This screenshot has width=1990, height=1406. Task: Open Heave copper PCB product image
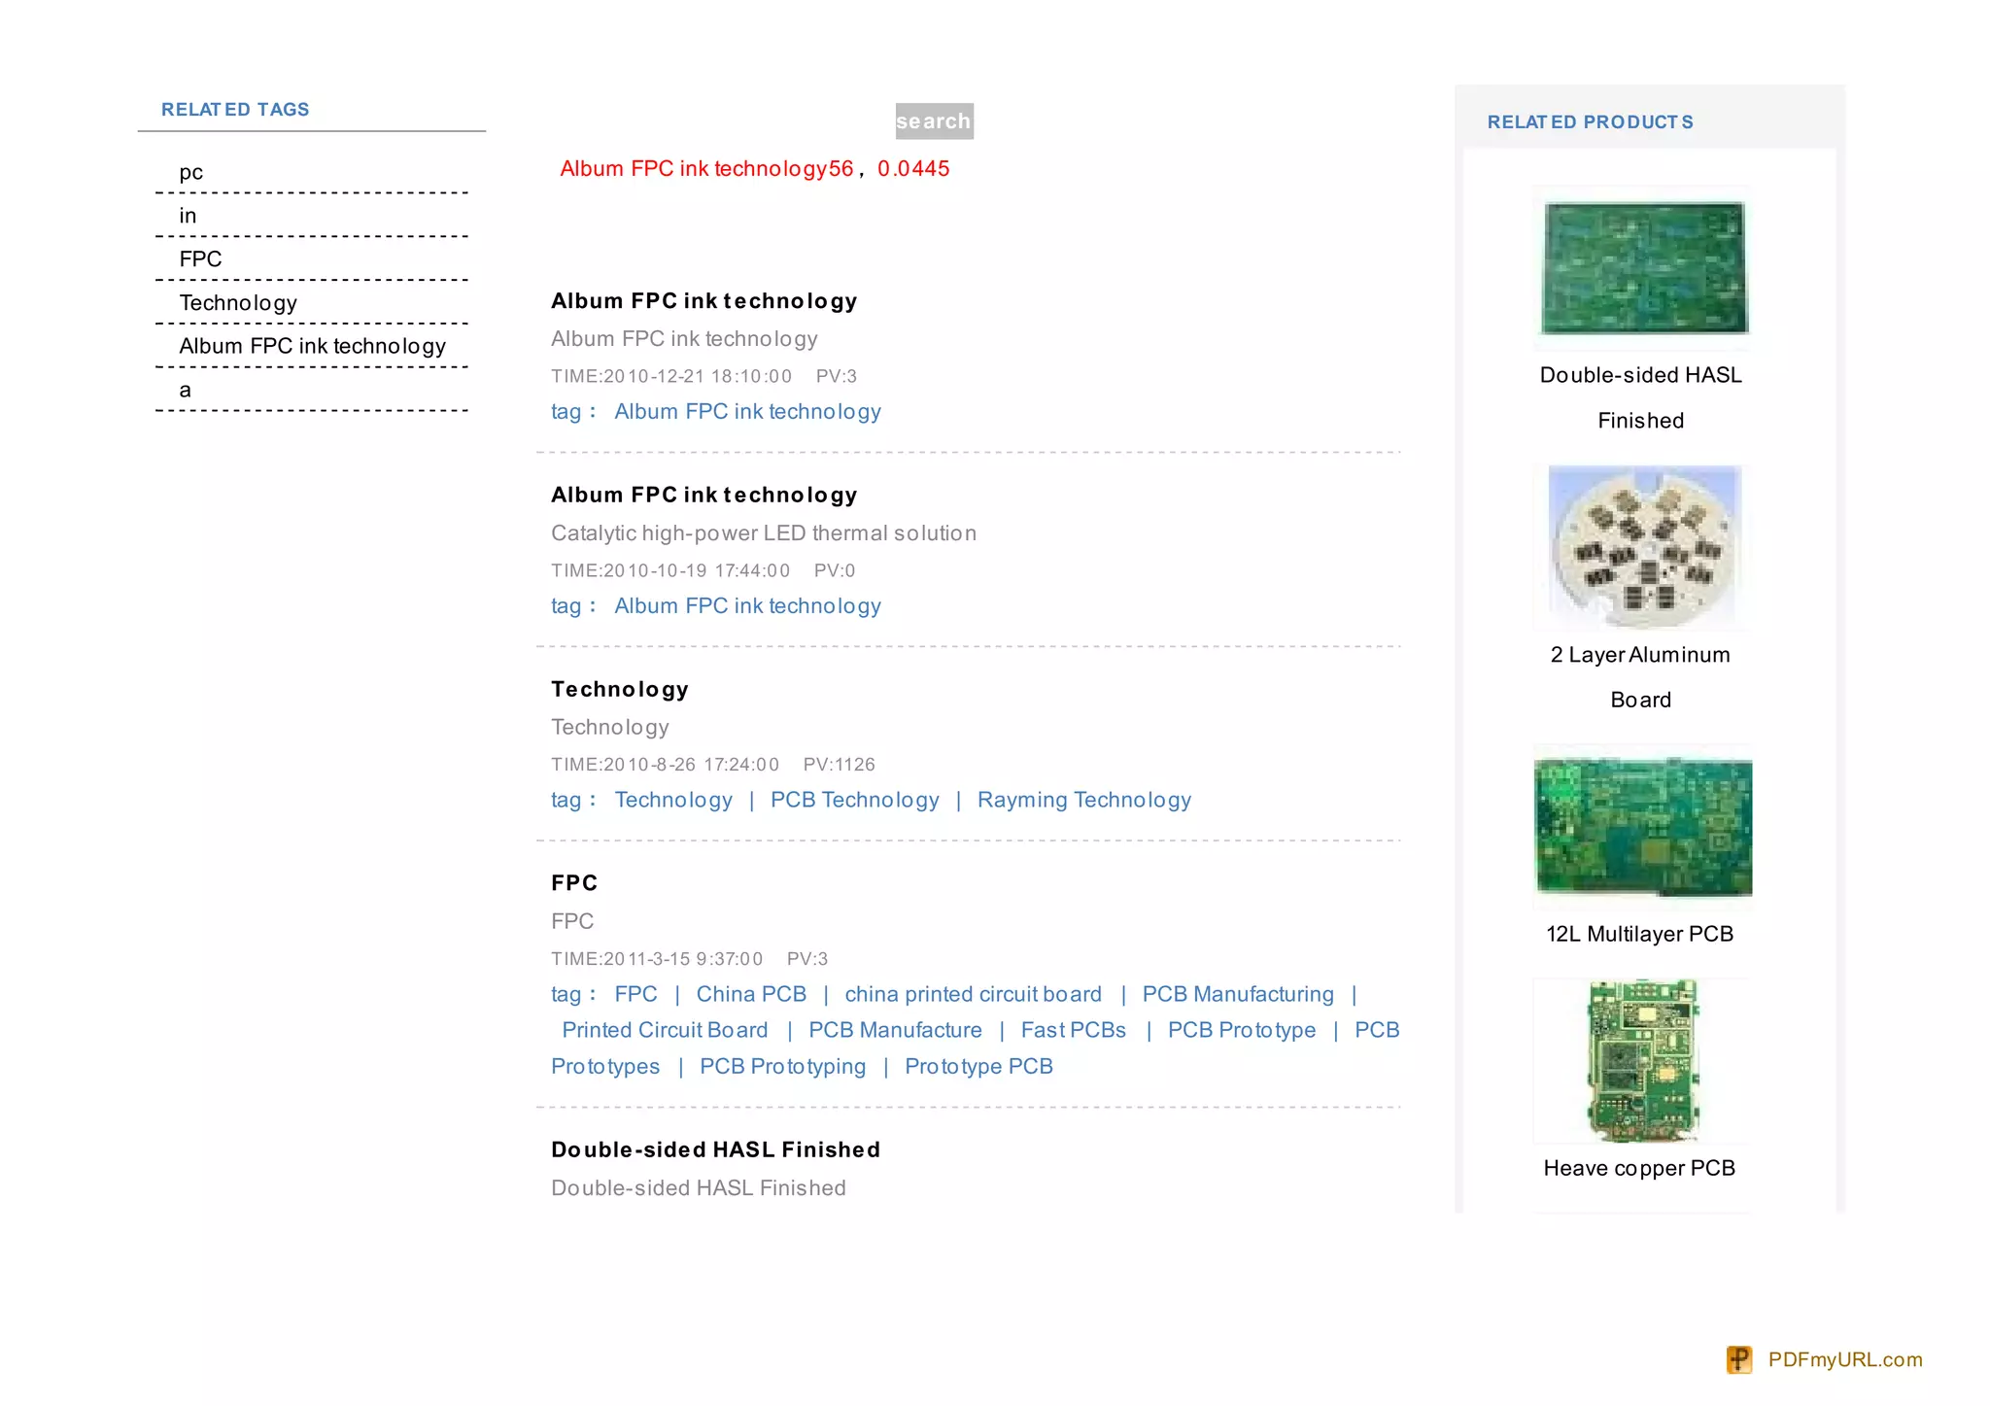[1642, 1061]
